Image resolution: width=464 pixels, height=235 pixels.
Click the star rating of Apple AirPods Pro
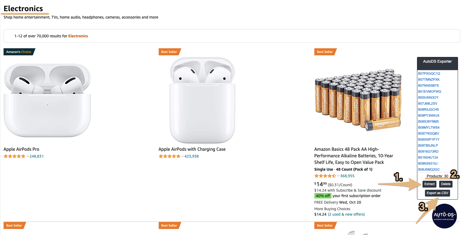[14, 156]
